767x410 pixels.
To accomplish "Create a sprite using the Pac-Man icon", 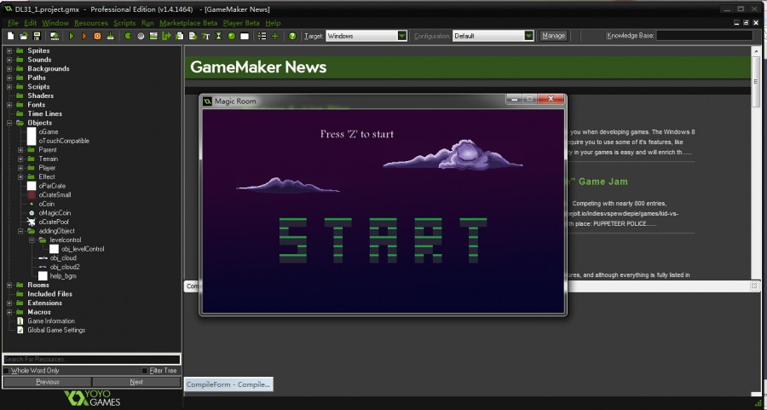I will click(128, 36).
